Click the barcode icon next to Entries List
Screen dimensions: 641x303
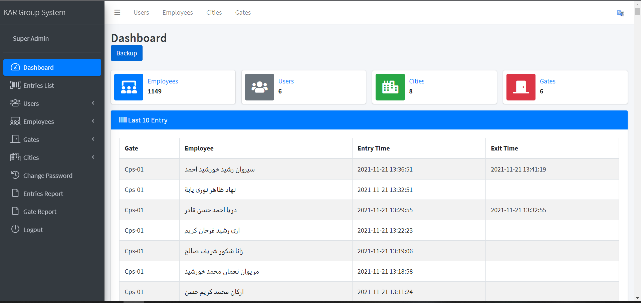pos(15,85)
